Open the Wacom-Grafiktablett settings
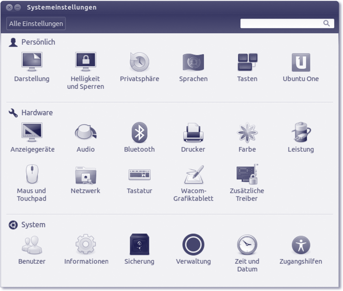The image size is (343, 291). coord(193,175)
